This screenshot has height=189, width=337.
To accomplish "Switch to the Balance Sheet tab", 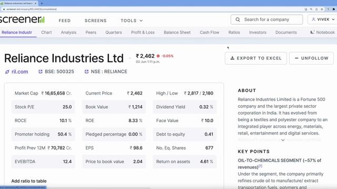I will point(177,33).
